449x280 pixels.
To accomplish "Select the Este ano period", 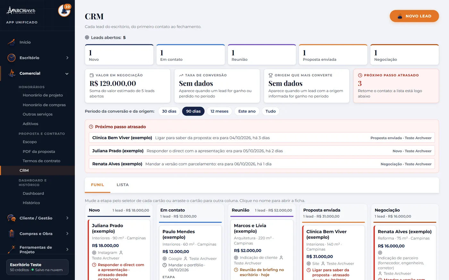I will point(247,111).
